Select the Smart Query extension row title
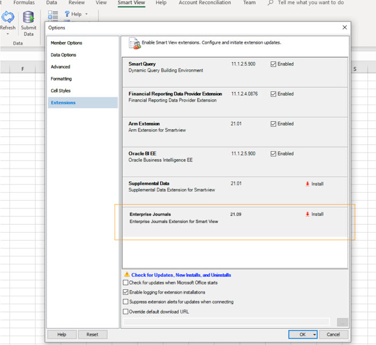 142,64
